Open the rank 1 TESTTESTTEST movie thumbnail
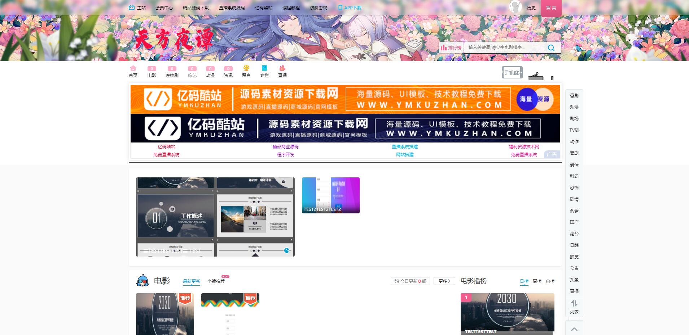 click(x=508, y=314)
